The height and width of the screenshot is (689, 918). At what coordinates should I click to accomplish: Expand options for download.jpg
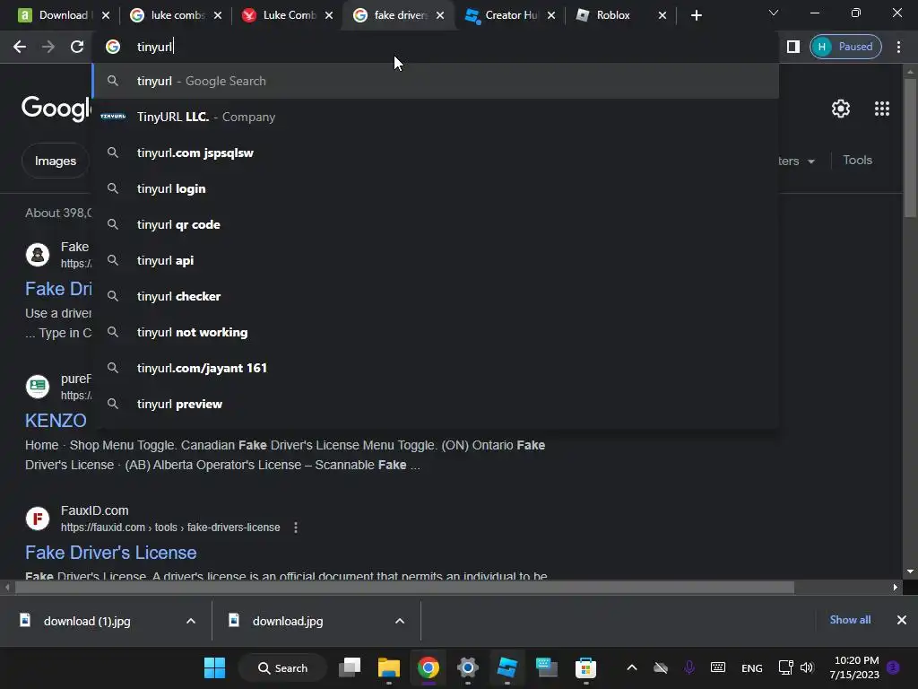click(400, 621)
